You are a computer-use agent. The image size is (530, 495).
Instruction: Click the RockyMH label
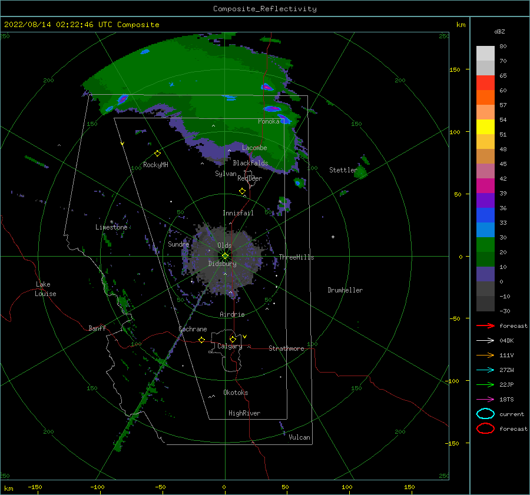point(155,165)
